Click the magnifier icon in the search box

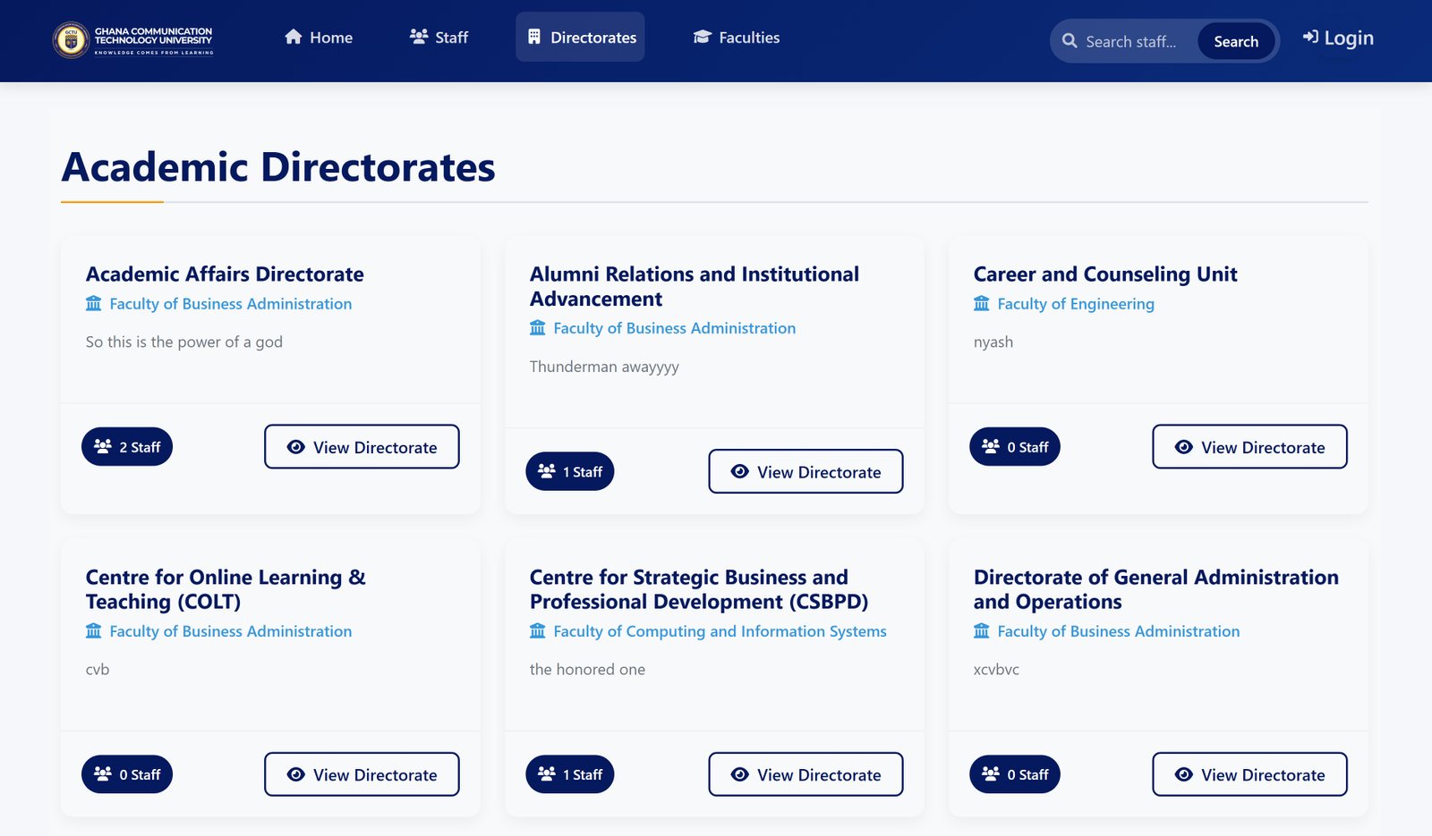coord(1070,41)
